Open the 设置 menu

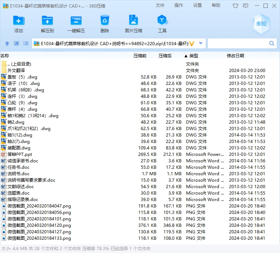[197, 5]
